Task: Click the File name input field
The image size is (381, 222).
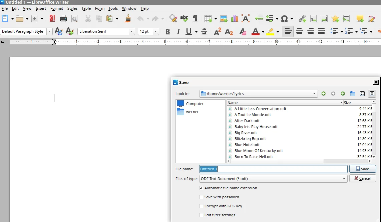Action: tap(273, 169)
